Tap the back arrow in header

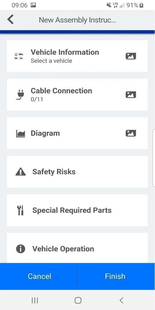[11, 19]
